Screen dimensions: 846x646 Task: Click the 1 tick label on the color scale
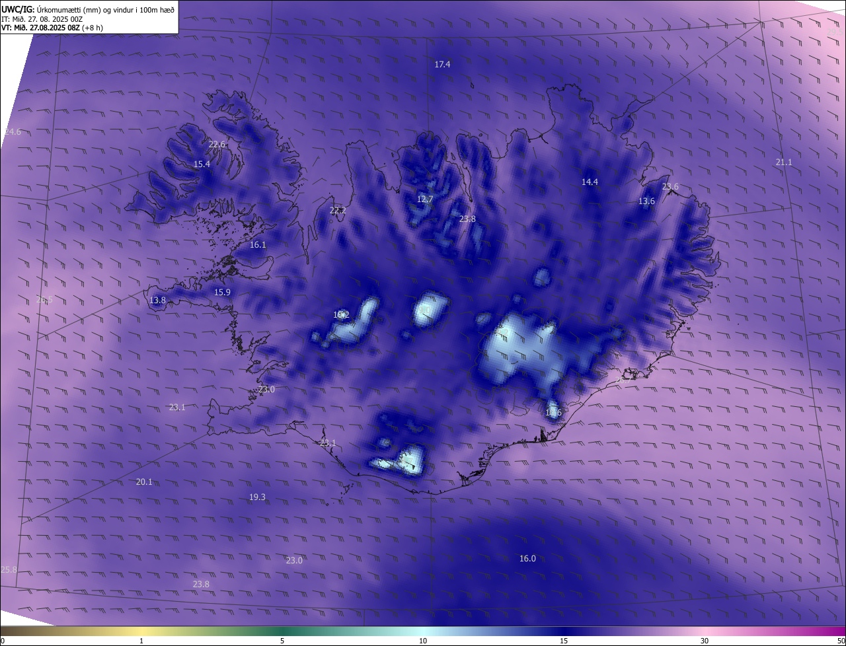[141, 641]
